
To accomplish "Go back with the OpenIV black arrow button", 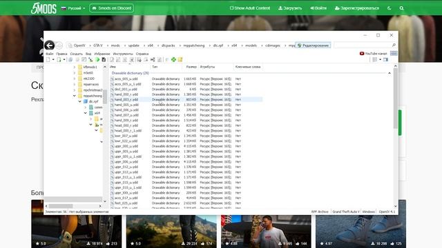I will point(49,45).
